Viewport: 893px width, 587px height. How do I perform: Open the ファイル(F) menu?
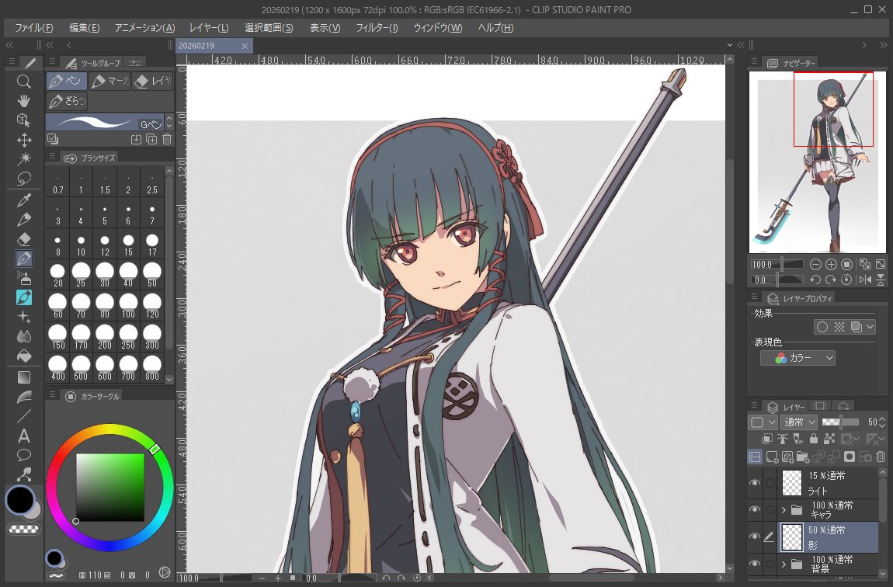33,28
